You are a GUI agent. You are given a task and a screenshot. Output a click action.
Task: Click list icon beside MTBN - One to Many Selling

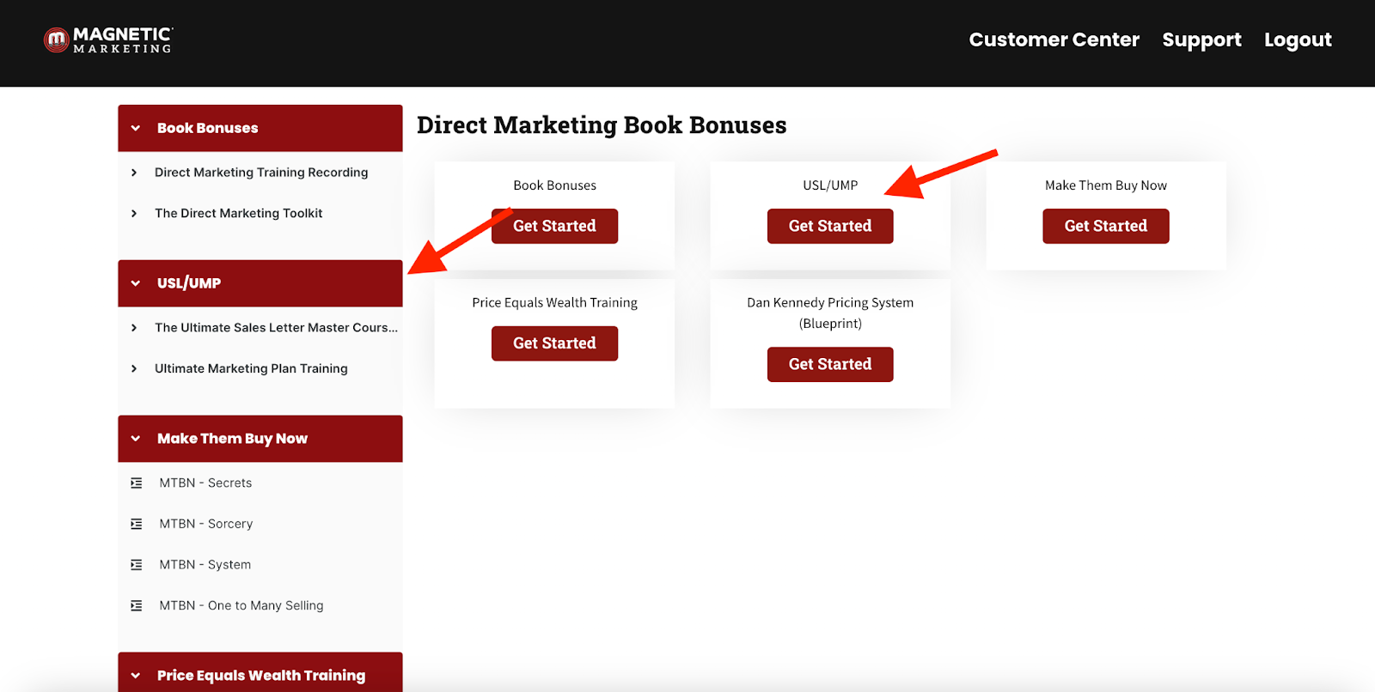click(137, 605)
